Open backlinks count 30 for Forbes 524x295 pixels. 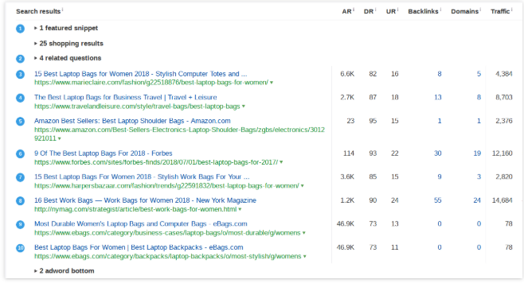[438, 153]
